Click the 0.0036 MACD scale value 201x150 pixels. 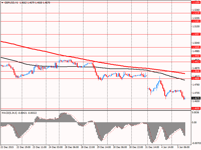(x=195, y=112)
